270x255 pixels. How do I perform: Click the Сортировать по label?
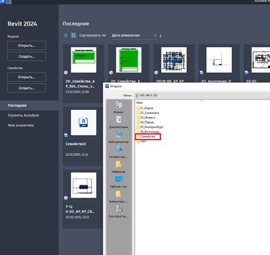tap(93, 36)
